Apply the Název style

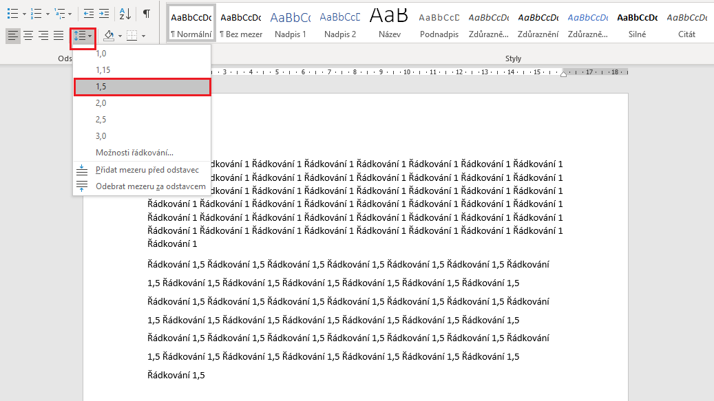pos(390,23)
